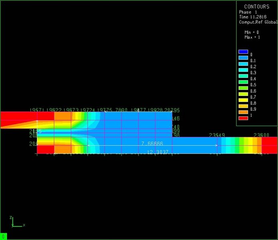Image resolution: width=278 pixels, height=240 pixels.
Task: Select the 'Phase 1' legend line
Action: pyautogui.click(x=248, y=12)
